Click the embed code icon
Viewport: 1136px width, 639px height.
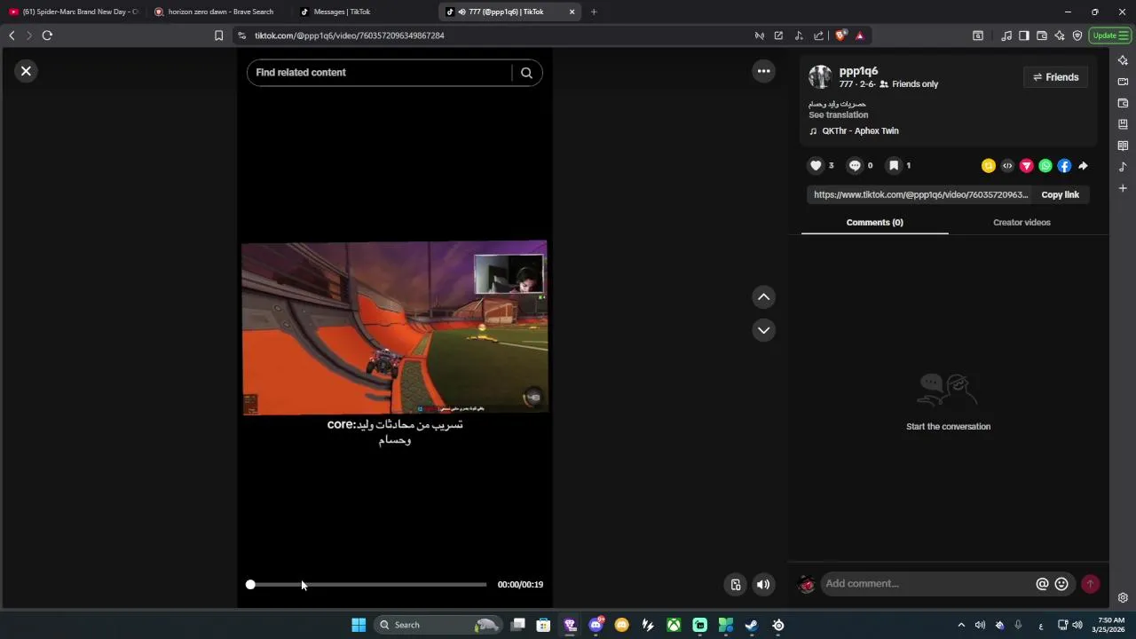click(1007, 166)
